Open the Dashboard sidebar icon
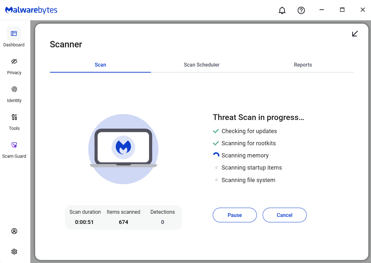 click(x=14, y=34)
